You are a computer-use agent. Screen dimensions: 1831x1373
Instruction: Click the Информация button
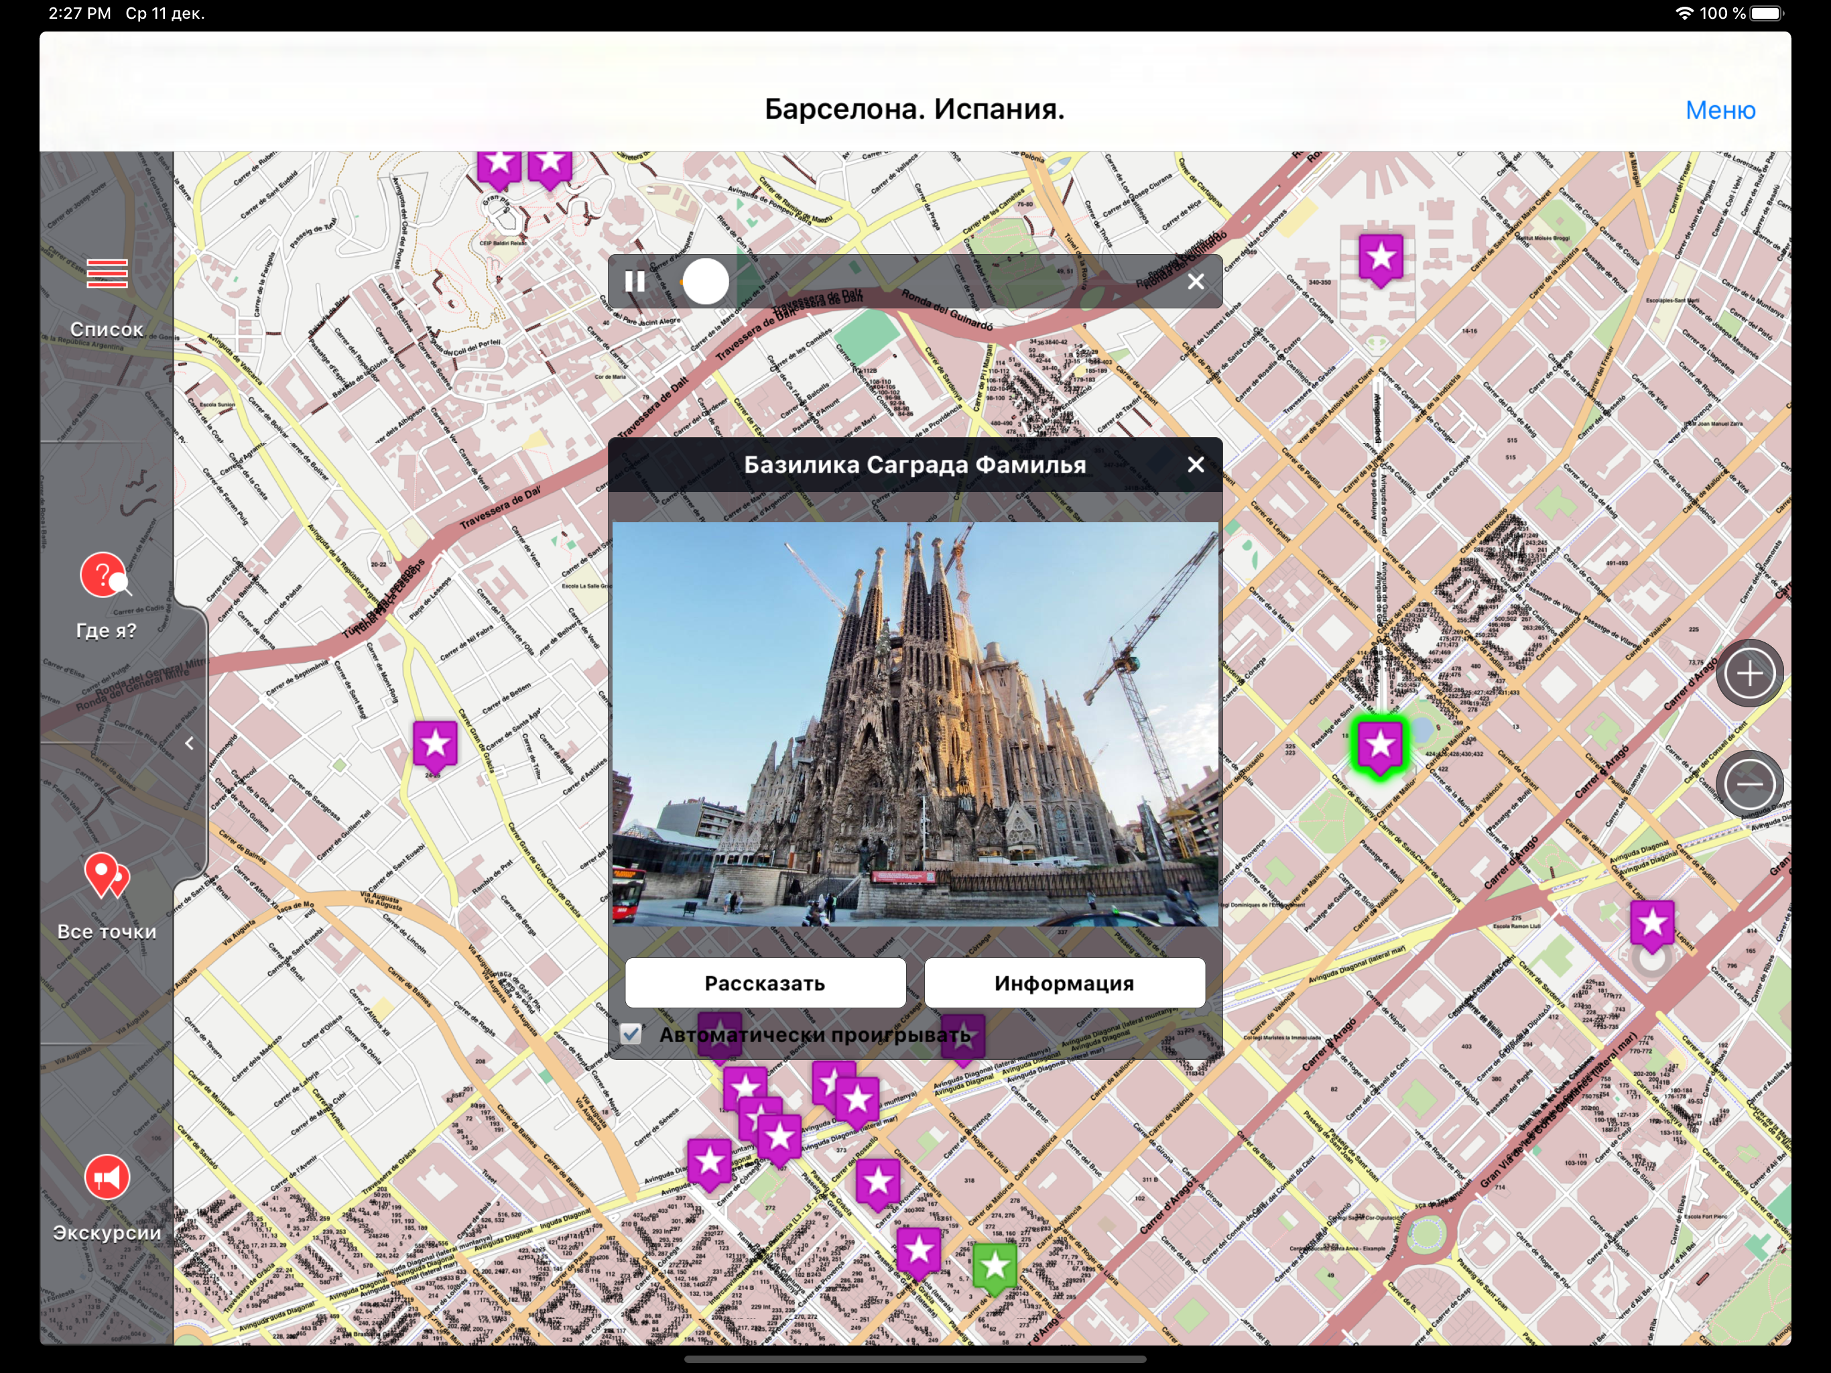pyautogui.click(x=1064, y=983)
